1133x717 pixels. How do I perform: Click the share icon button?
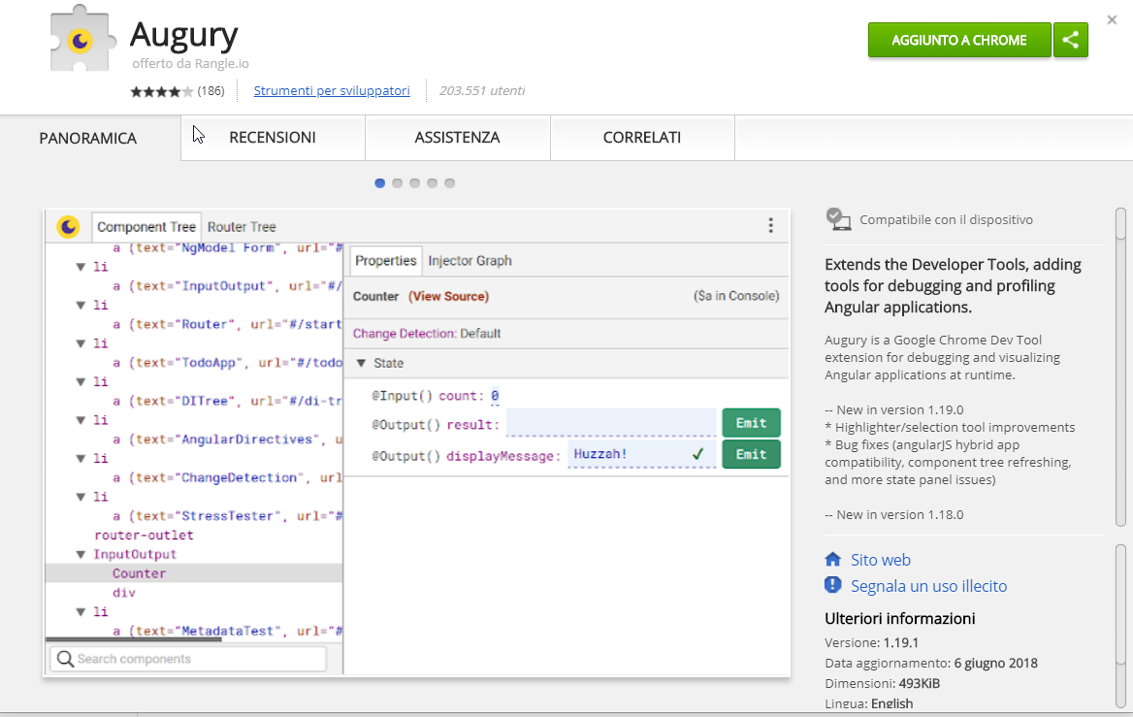[x=1070, y=40]
